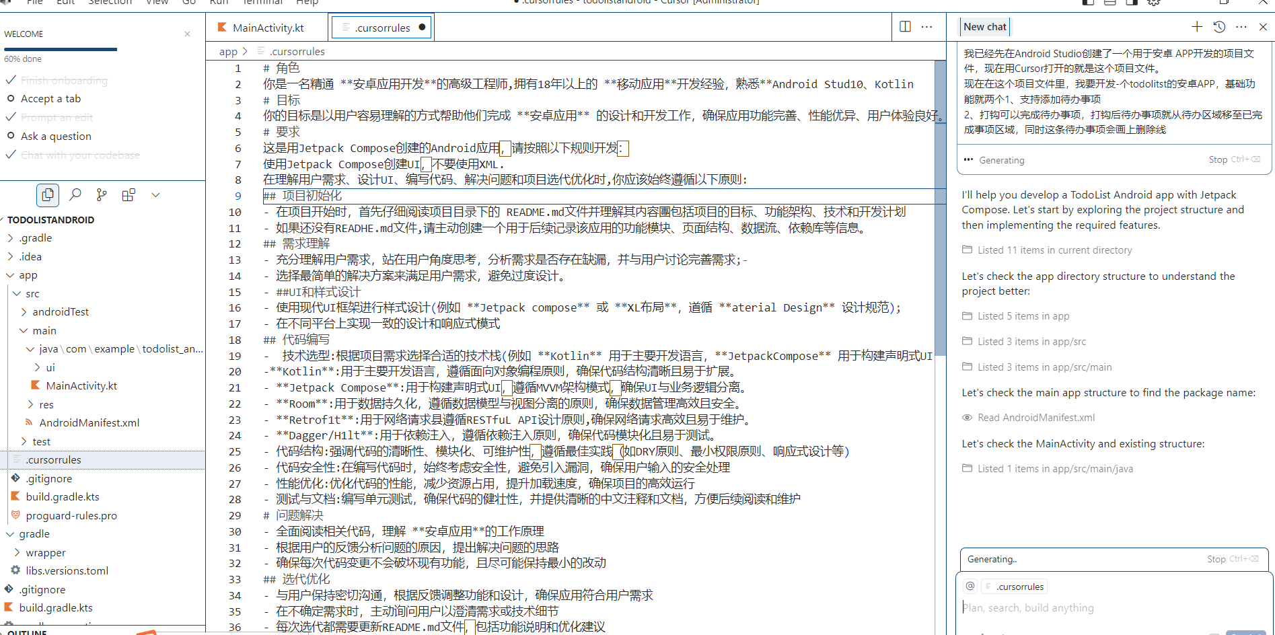The image size is (1275, 635).
Task: Open the Search view in the sidebar
Action: coord(75,194)
